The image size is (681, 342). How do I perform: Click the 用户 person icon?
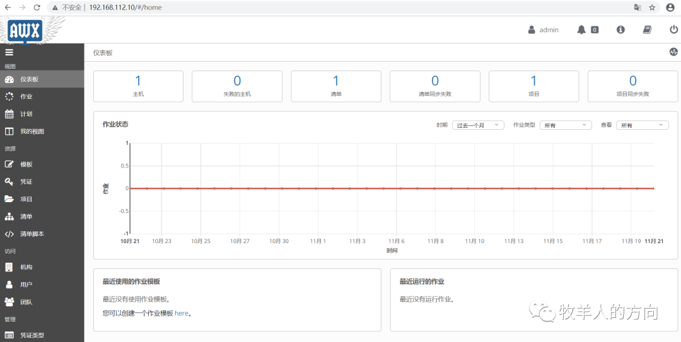pyautogui.click(x=9, y=284)
